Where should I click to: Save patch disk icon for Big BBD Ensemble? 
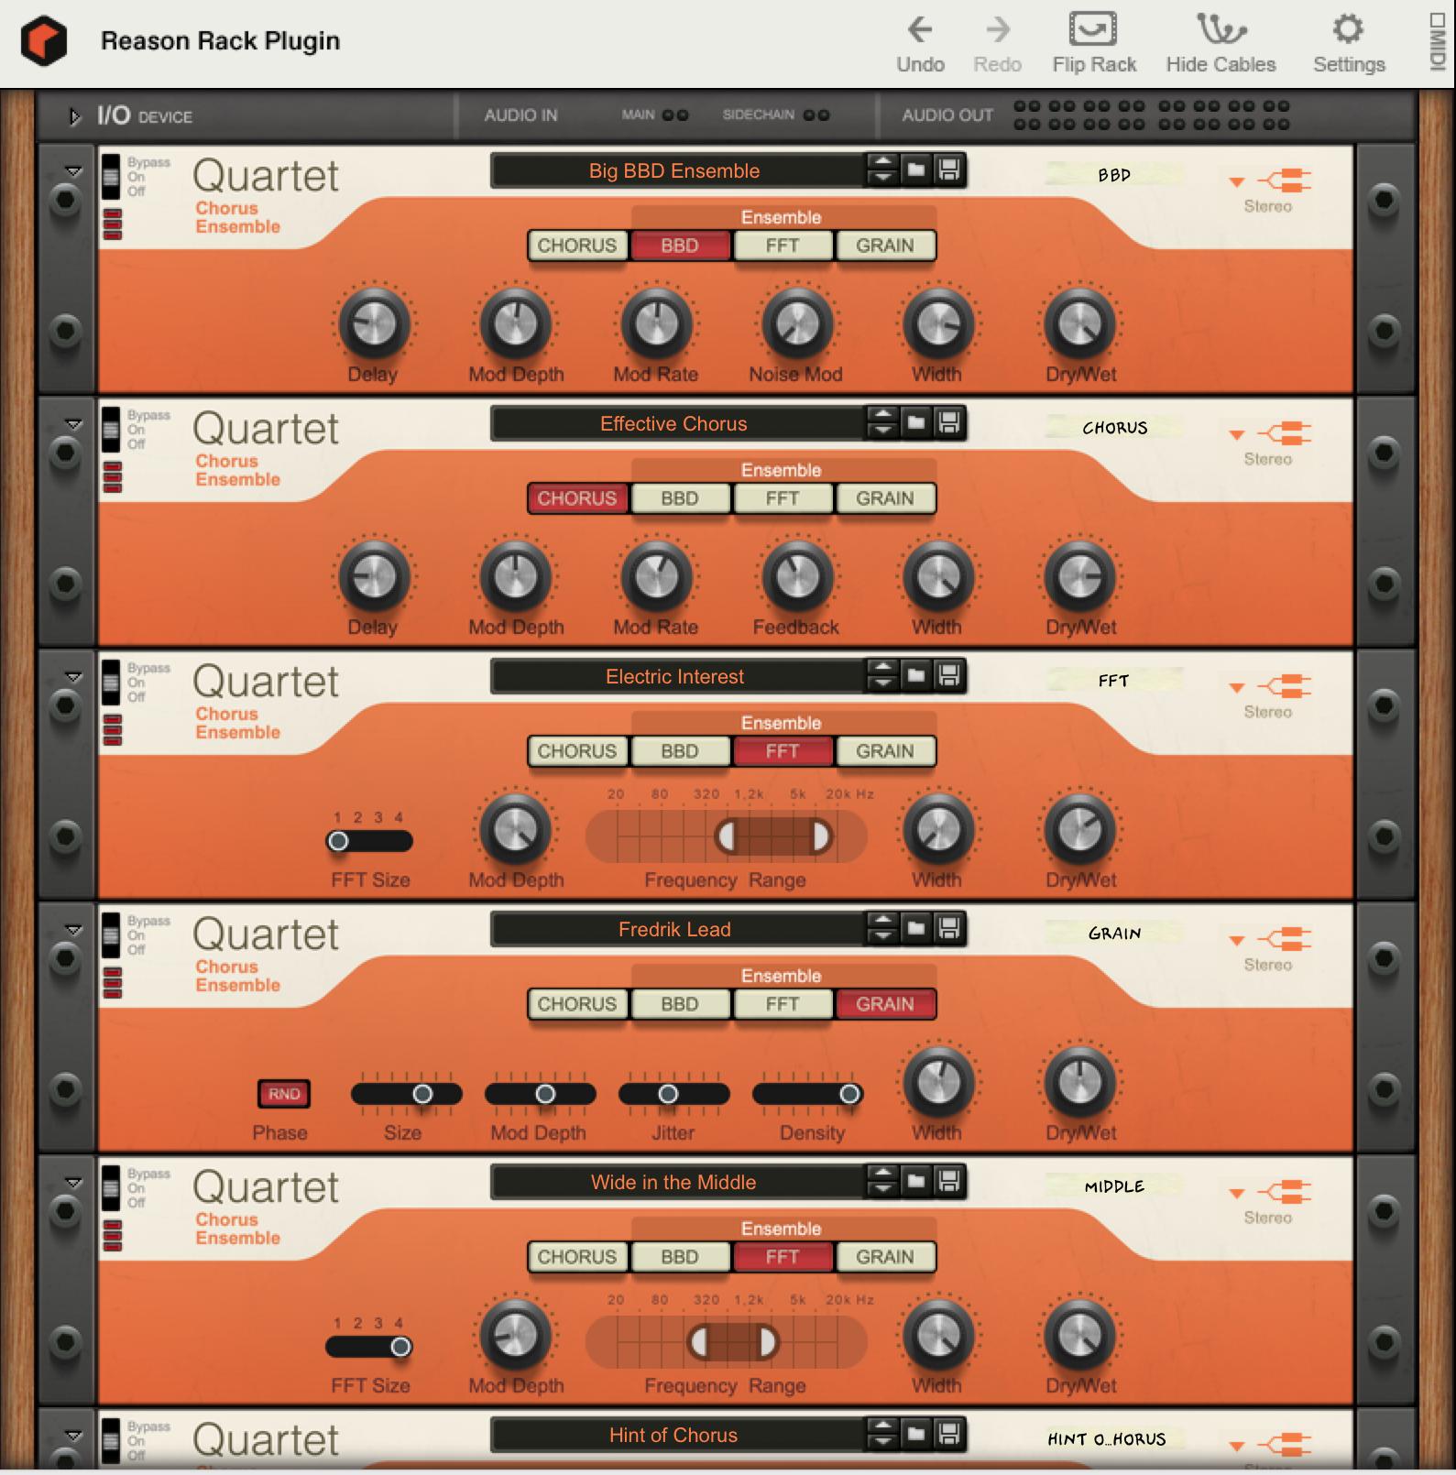click(948, 169)
